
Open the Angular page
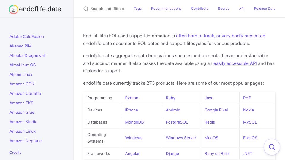tap(132, 153)
